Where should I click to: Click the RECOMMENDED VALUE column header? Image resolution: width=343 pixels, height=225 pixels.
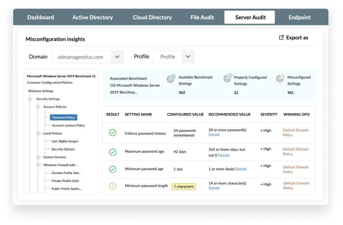coord(229,114)
